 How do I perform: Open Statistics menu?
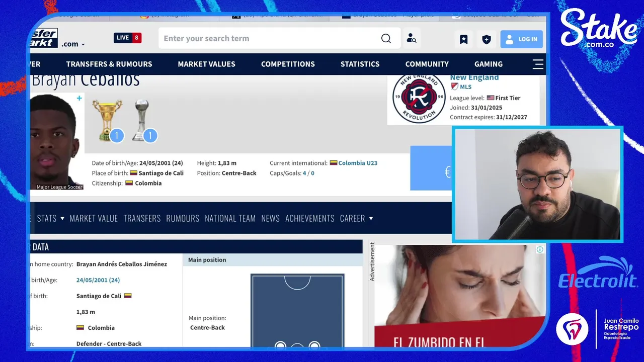tap(360, 64)
